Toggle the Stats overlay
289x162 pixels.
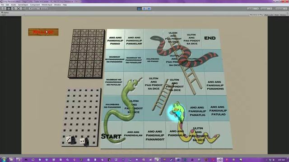[277, 15]
